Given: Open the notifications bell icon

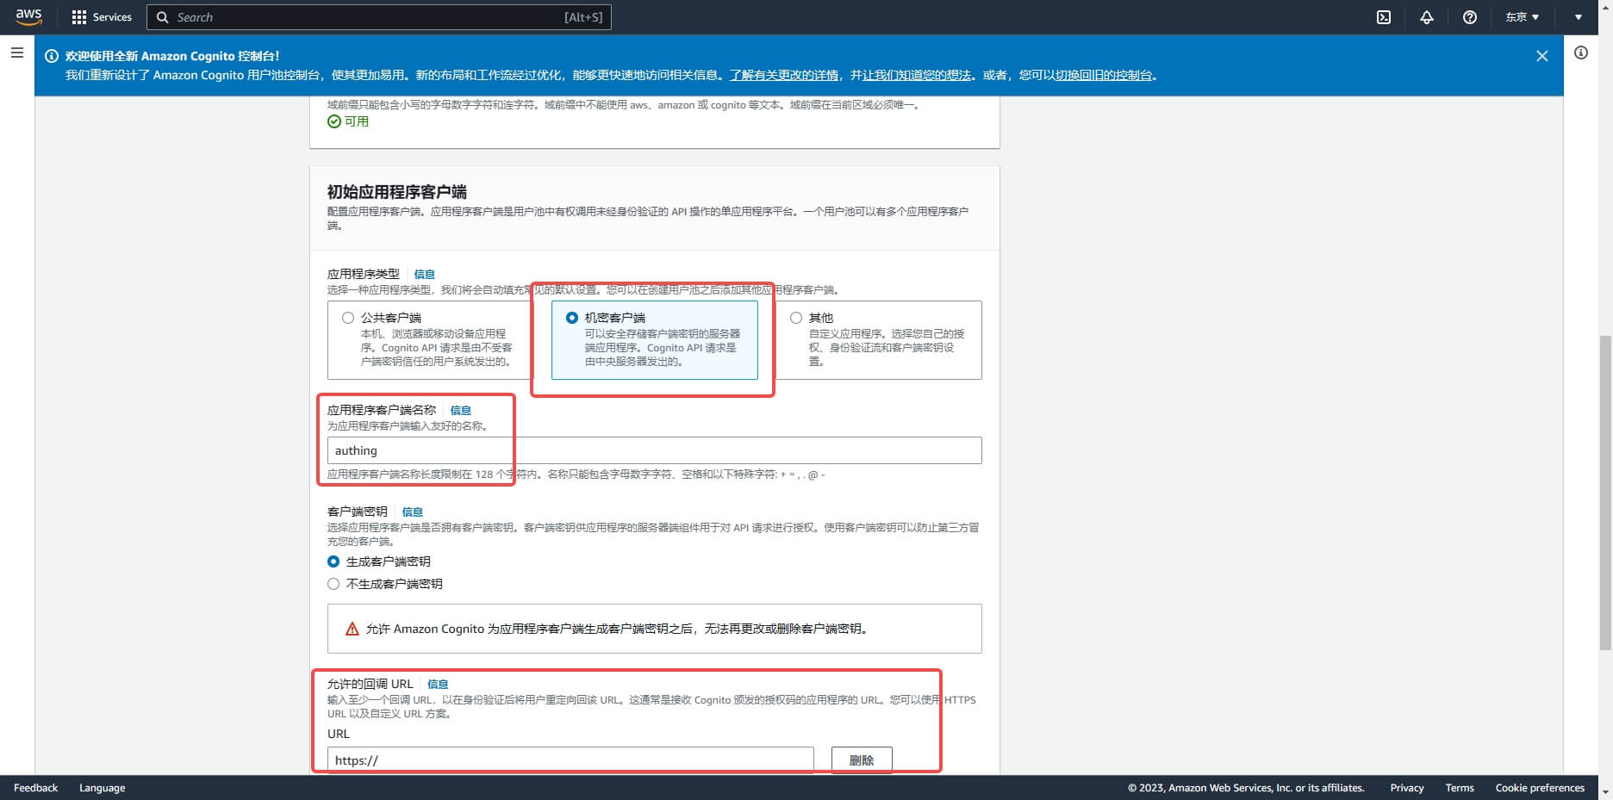Looking at the screenshot, I should coord(1427,17).
